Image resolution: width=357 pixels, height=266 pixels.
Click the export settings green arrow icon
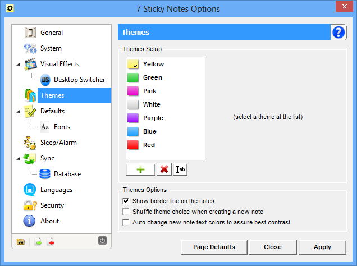point(38,242)
